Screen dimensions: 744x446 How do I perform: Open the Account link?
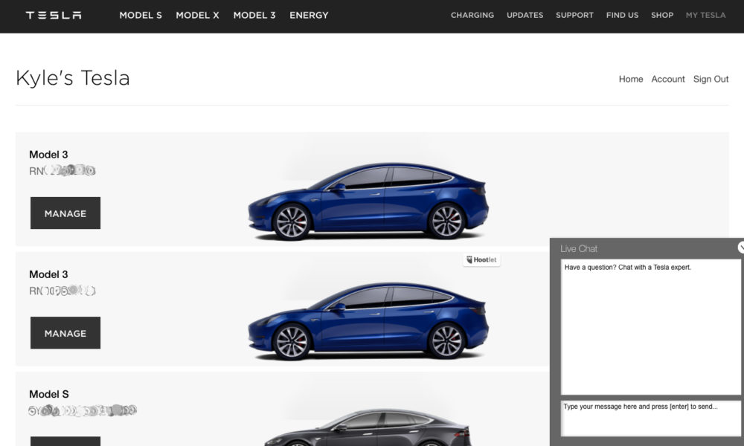(x=667, y=79)
